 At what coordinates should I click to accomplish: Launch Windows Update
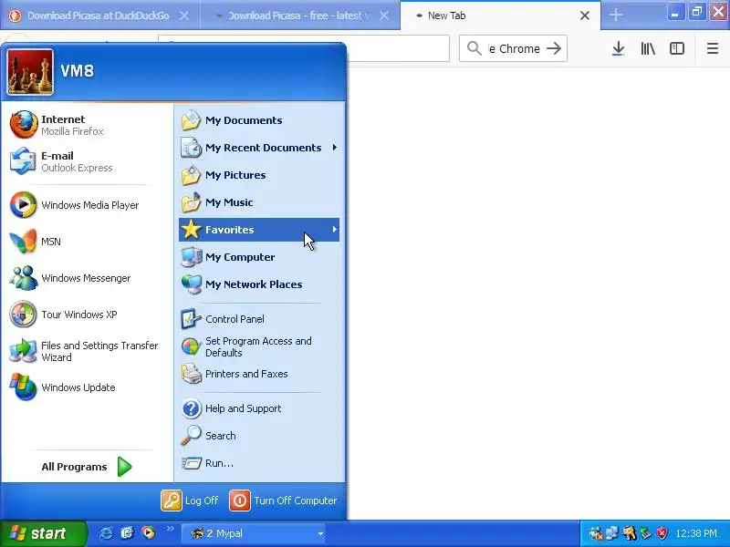pyautogui.click(x=87, y=387)
